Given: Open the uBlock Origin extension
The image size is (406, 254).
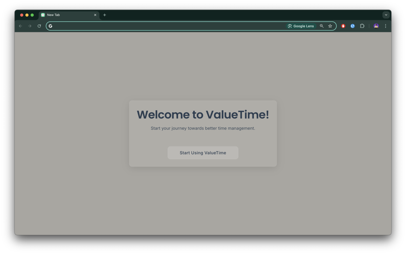Looking at the screenshot, I should click(343, 26).
